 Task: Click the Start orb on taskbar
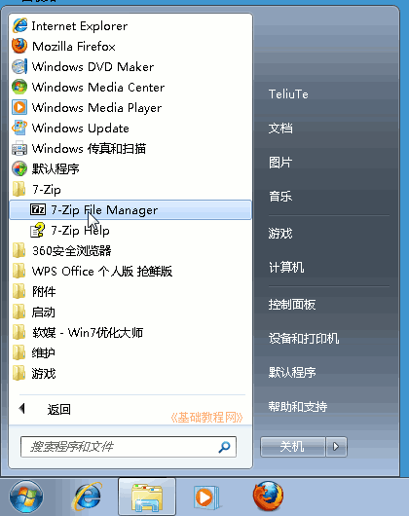pos(26,497)
